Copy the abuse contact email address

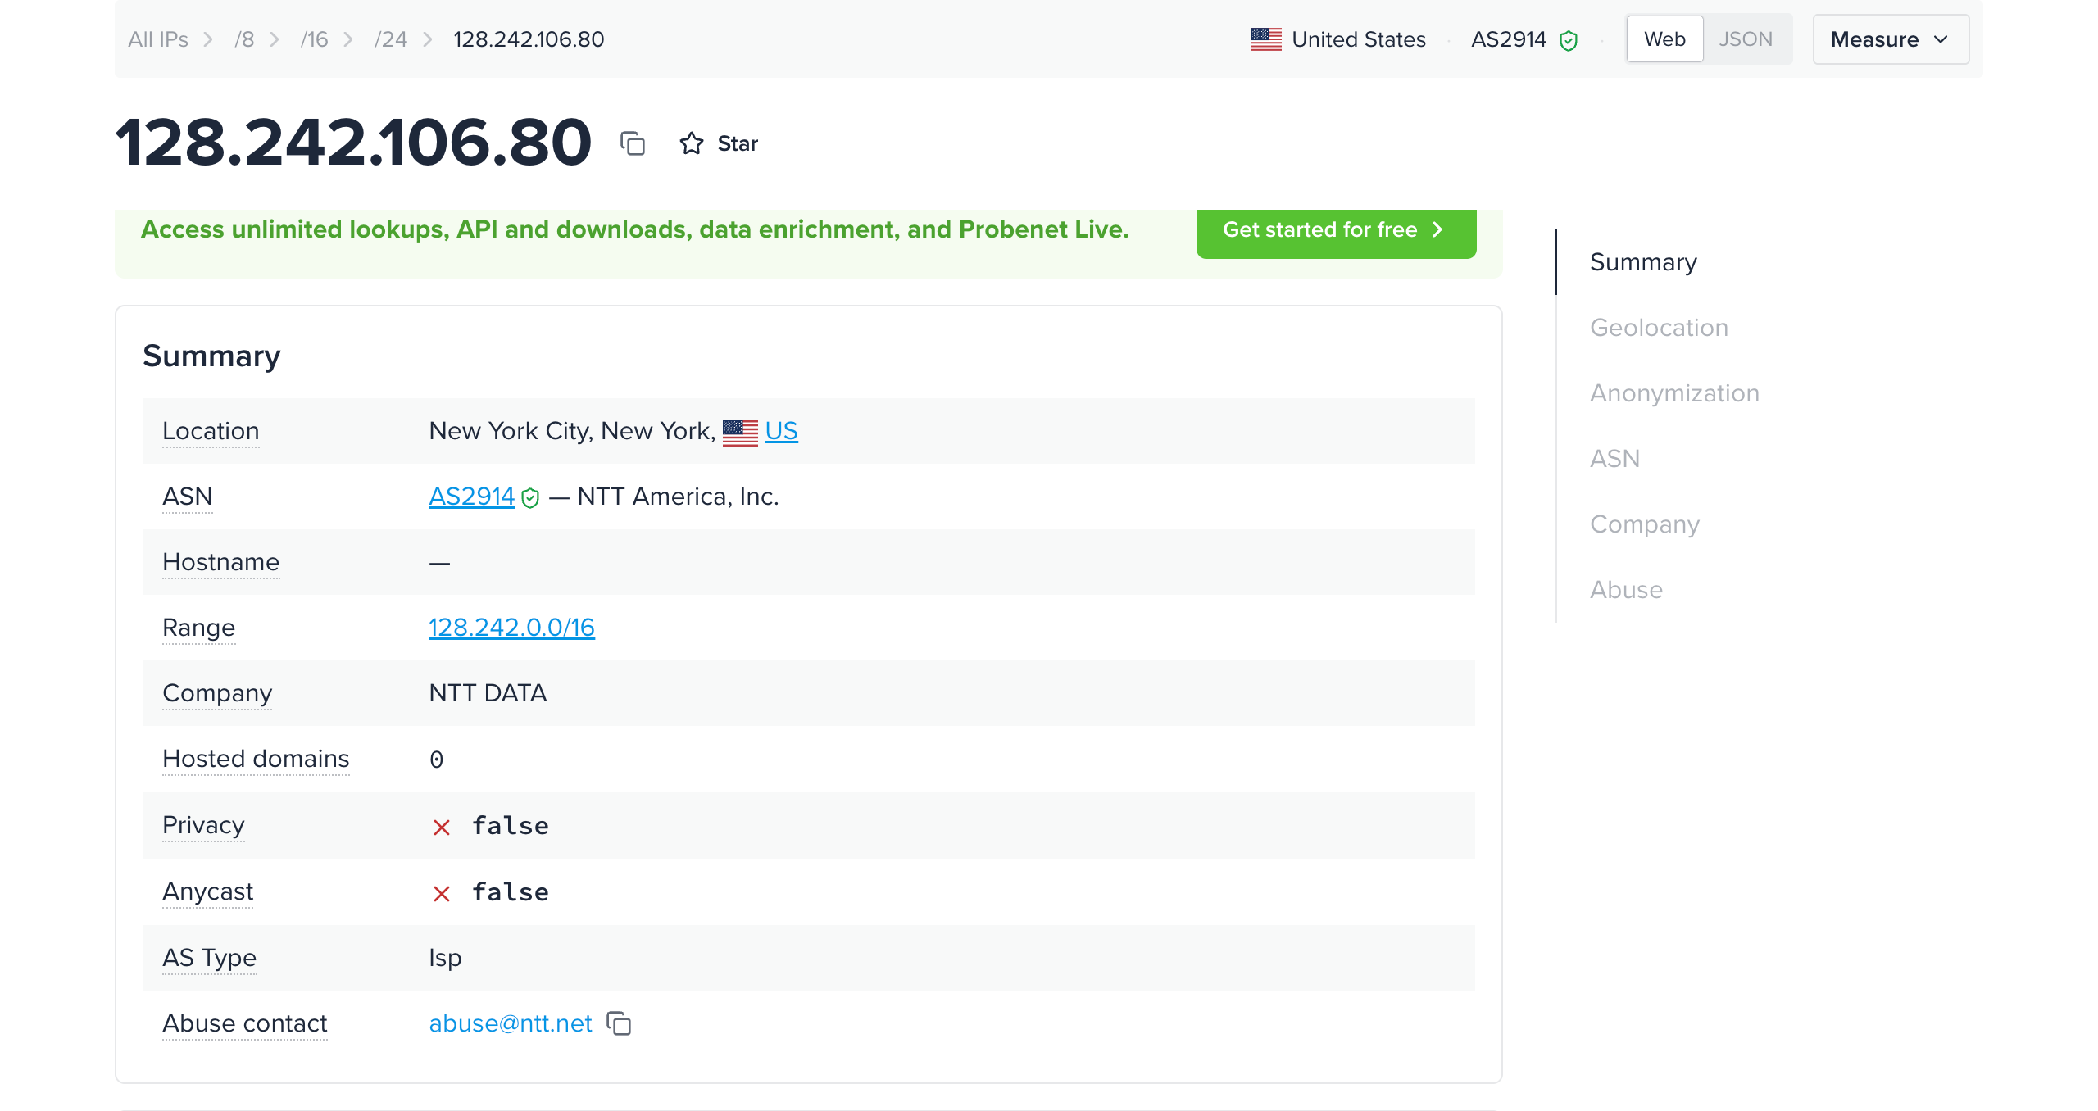(x=619, y=1023)
